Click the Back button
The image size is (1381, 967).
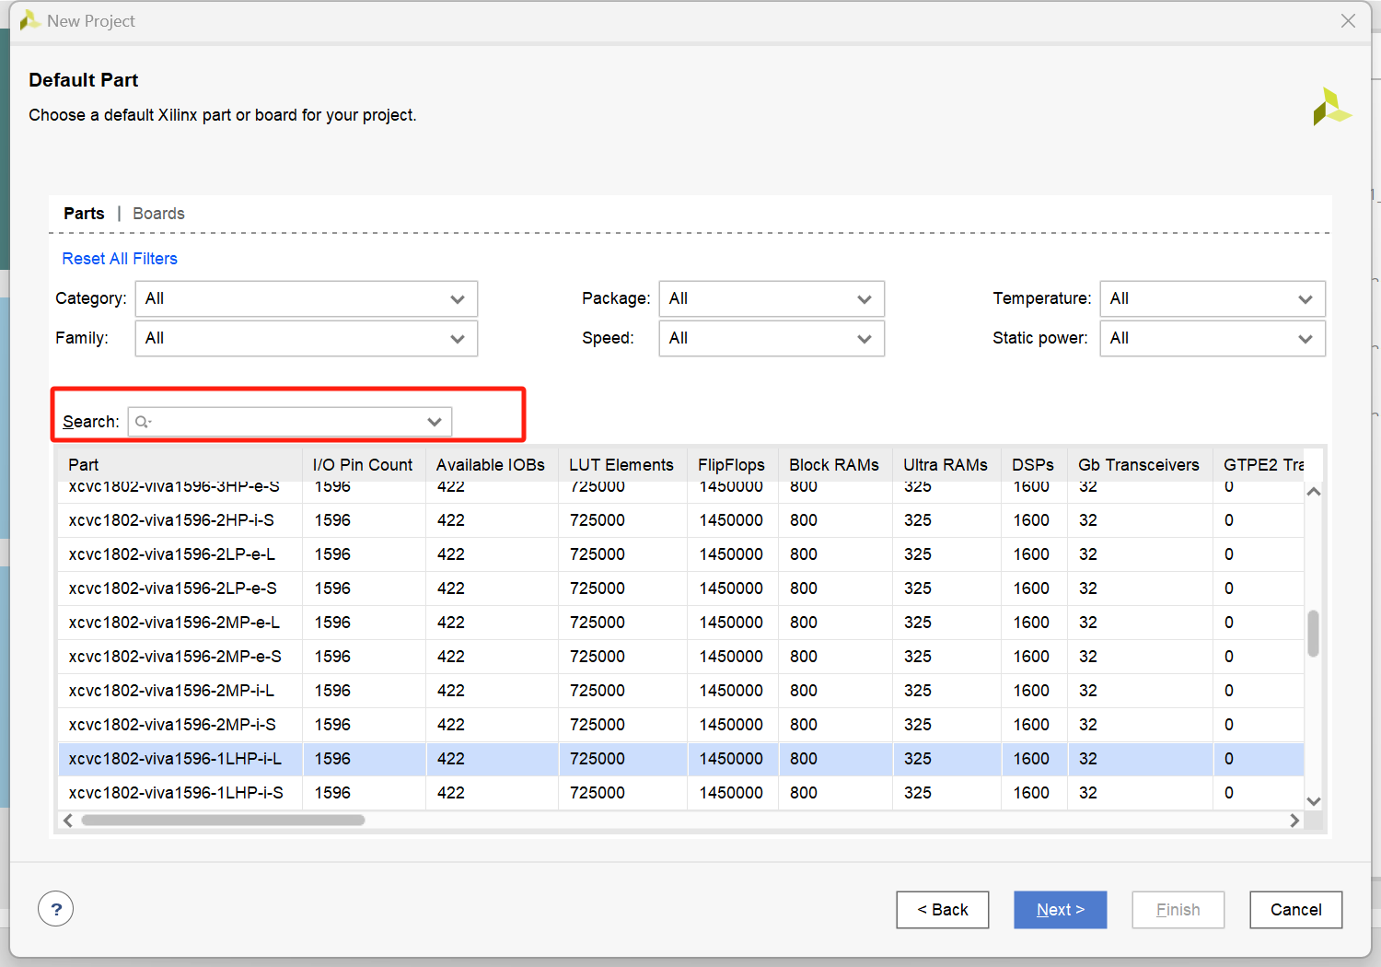click(x=943, y=910)
